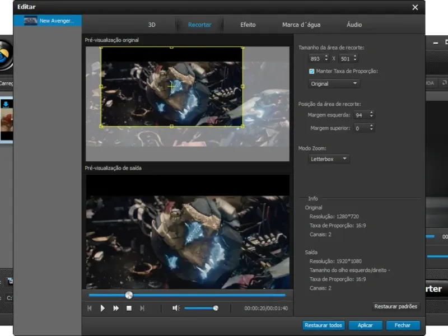Toggle Manter Taxa de Proporção checkbox
The image size is (448, 336).
[x=312, y=71]
